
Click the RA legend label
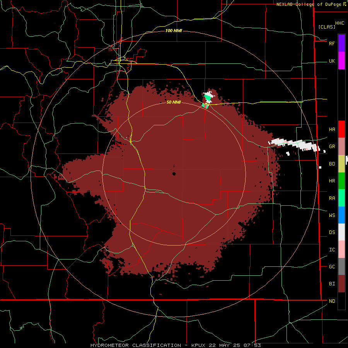pos(332,198)
